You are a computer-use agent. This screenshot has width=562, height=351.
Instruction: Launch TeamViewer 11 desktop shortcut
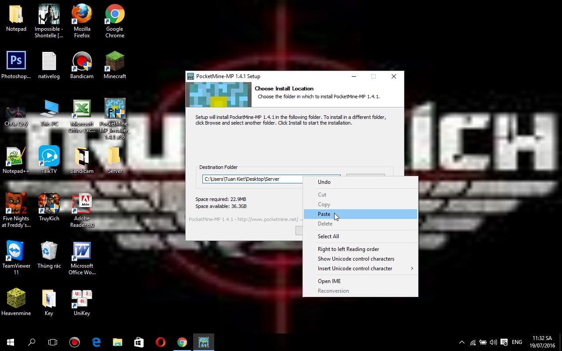pos(16,258)
